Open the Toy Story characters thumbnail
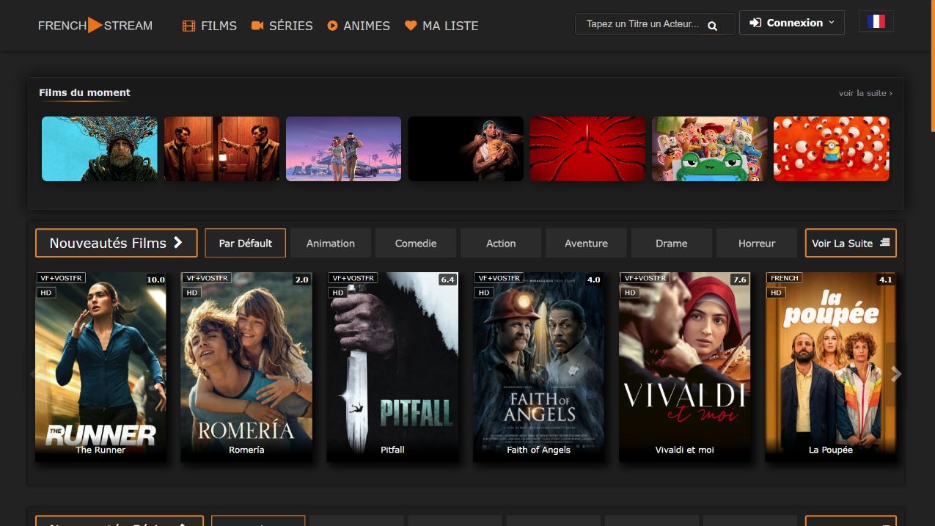The image size is (935, 526). click(709, 149)
